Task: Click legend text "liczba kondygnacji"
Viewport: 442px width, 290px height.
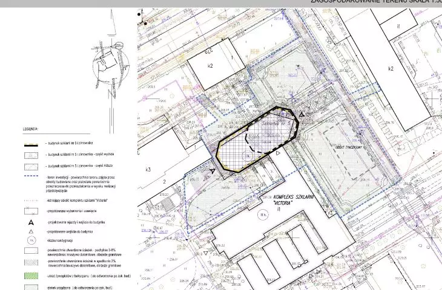Action: click(61, 240)
